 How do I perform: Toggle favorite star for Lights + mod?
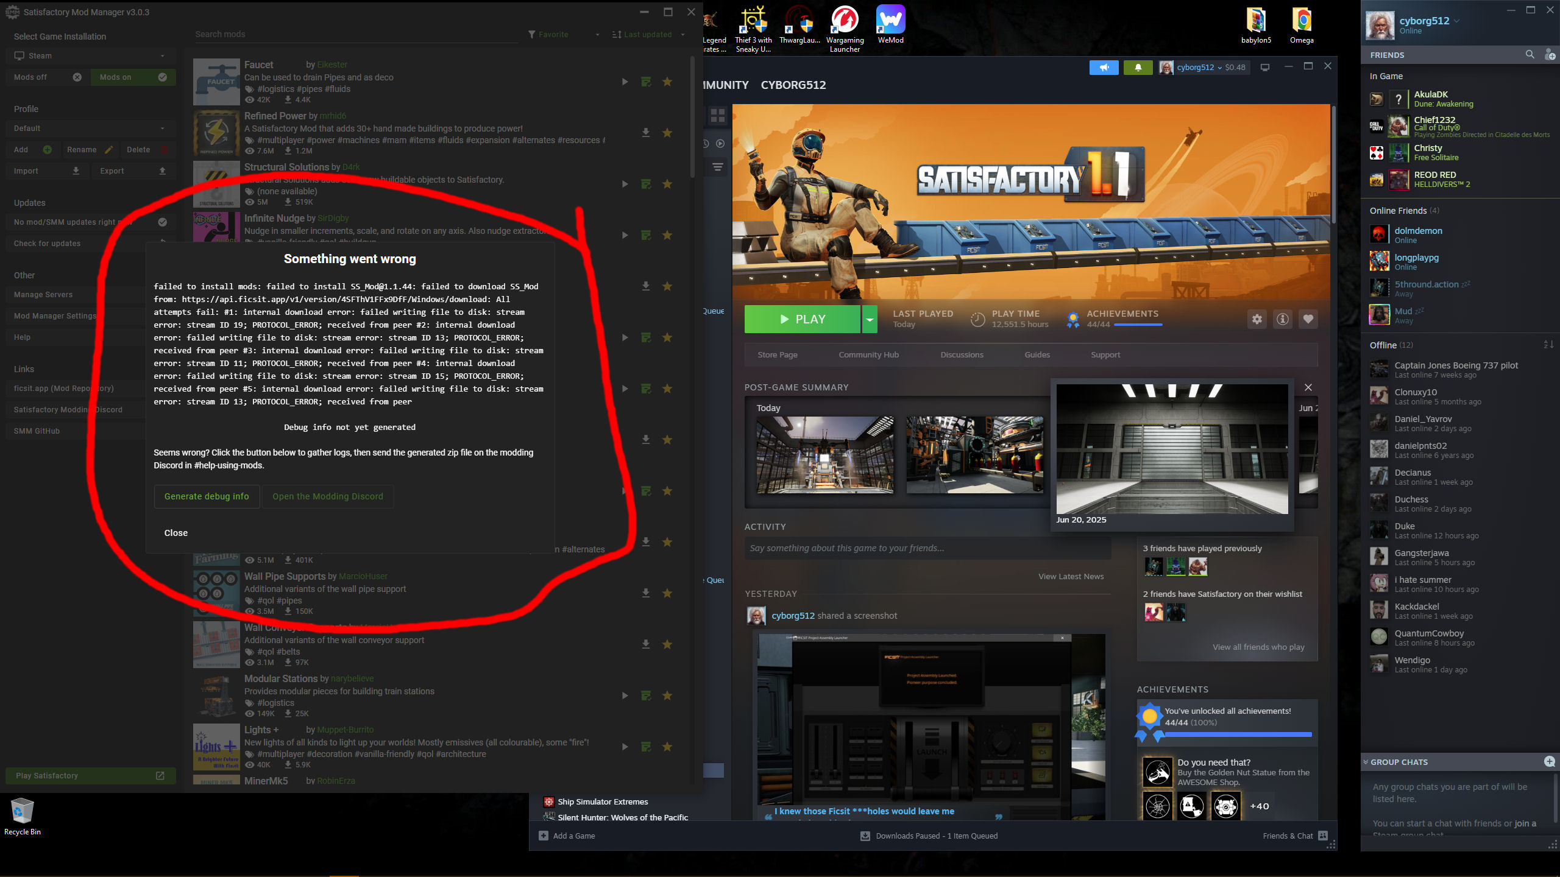tap(667, 747)
